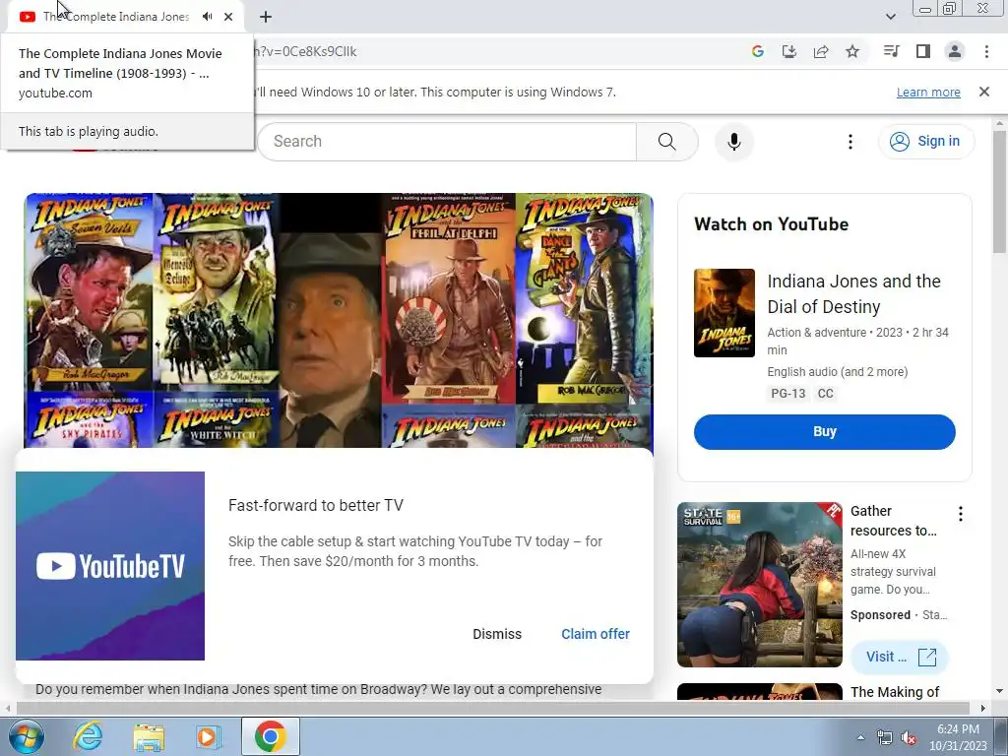Click the Buy button
Image resolution: width=1008 pixels, height=756 pixels.
click(824, 431)
